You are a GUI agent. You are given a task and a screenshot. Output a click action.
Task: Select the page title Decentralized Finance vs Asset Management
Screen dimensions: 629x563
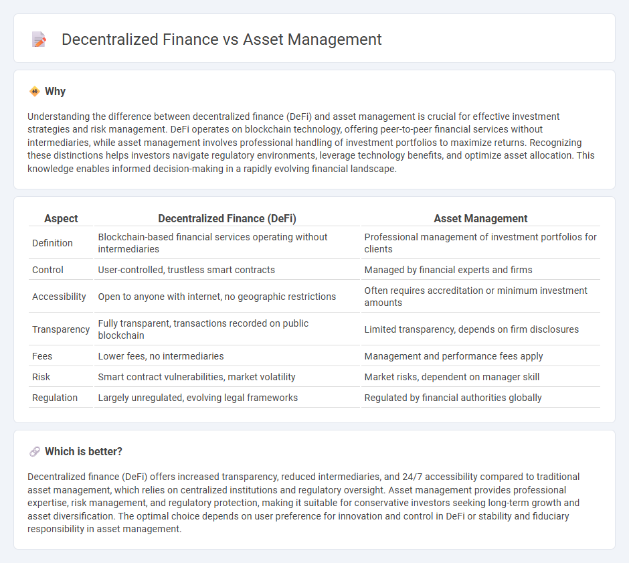[x=221, y=39]
